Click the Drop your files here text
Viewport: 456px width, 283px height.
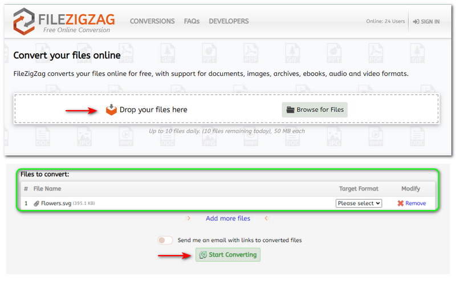coord(153,110)
